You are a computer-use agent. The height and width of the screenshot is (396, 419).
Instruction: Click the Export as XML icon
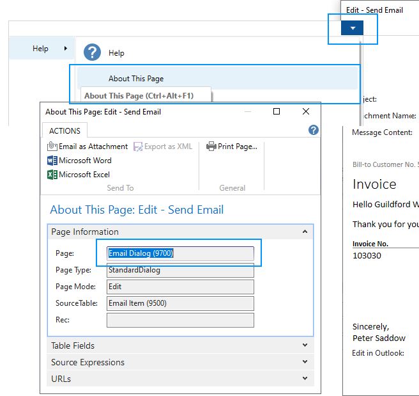tap(139, 147)
